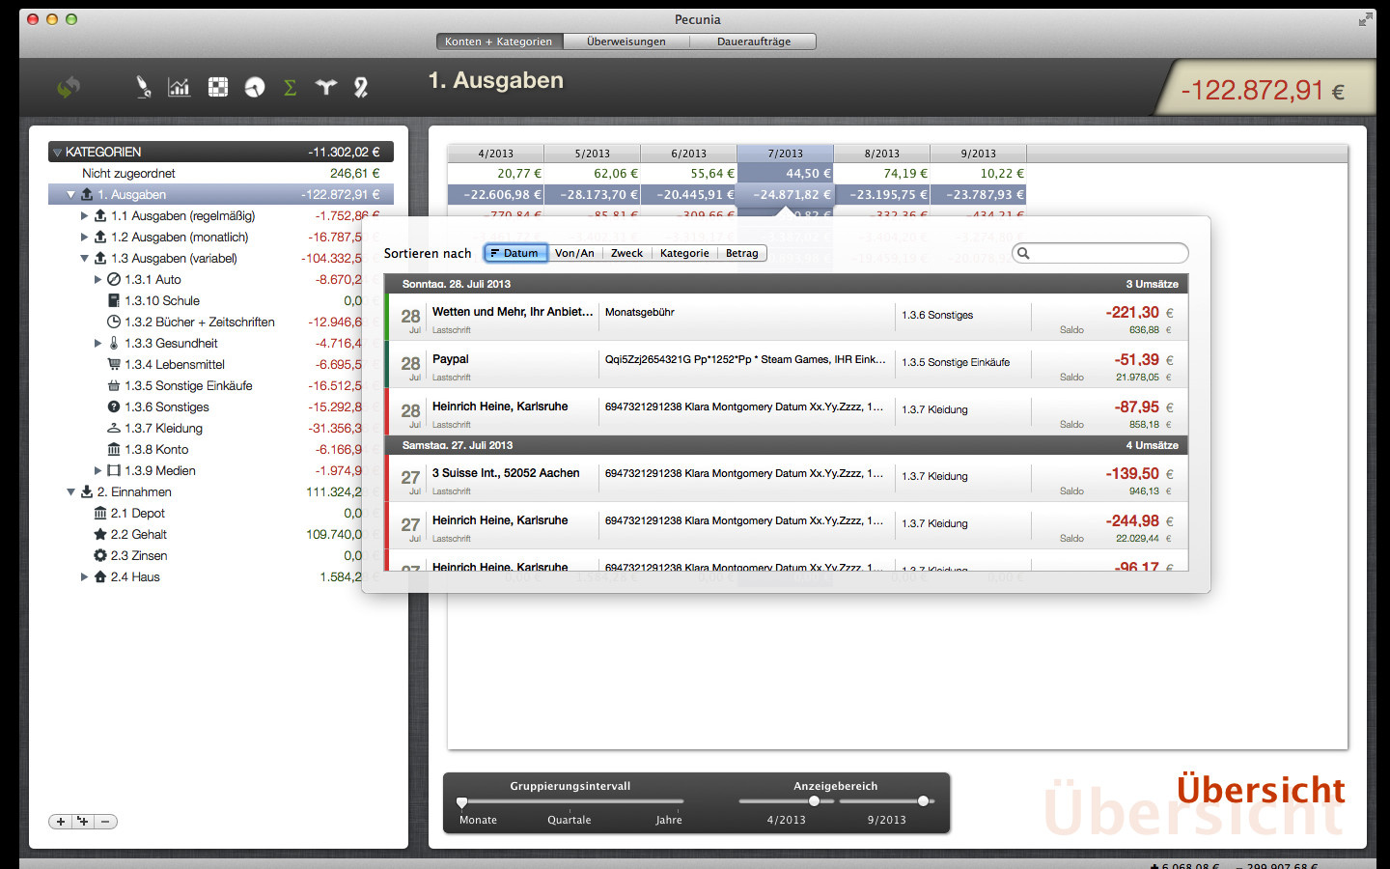Click the bank icon for 2.1 Depot

pos(100,513)
